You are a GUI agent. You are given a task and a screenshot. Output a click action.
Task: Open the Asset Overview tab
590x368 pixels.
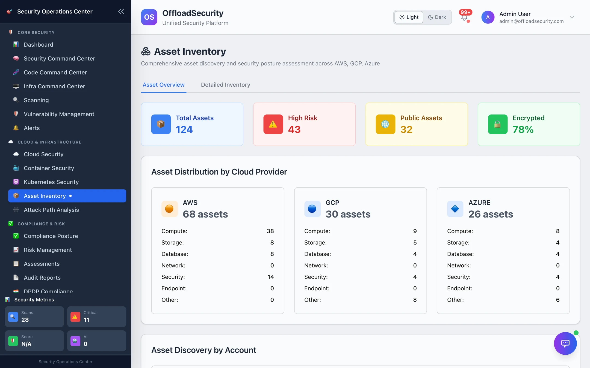(164, 85)
